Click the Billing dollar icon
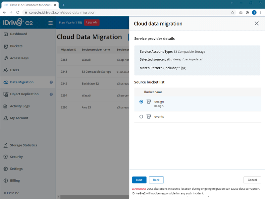Screen dimensions: 265x199 (x=6, y=181)
